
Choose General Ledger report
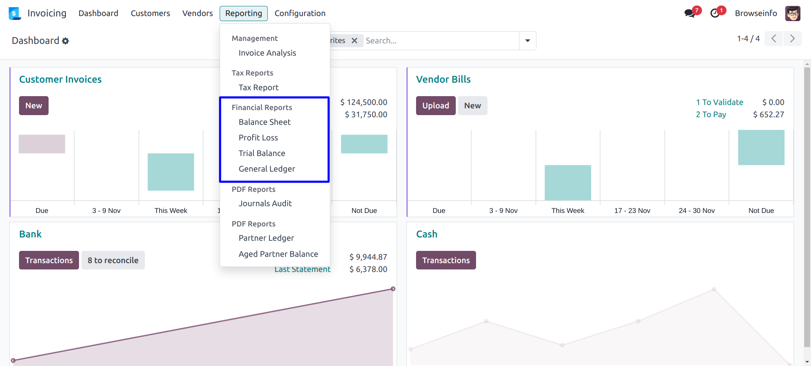point(267,169)
